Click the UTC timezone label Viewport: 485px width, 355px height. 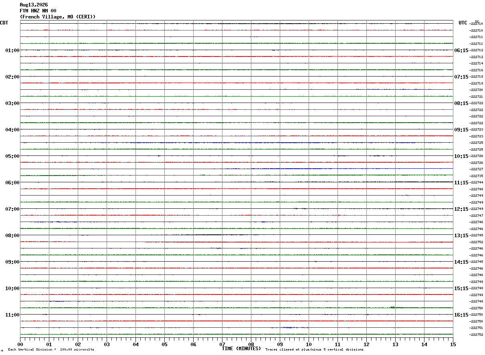[x=463, y=23]
